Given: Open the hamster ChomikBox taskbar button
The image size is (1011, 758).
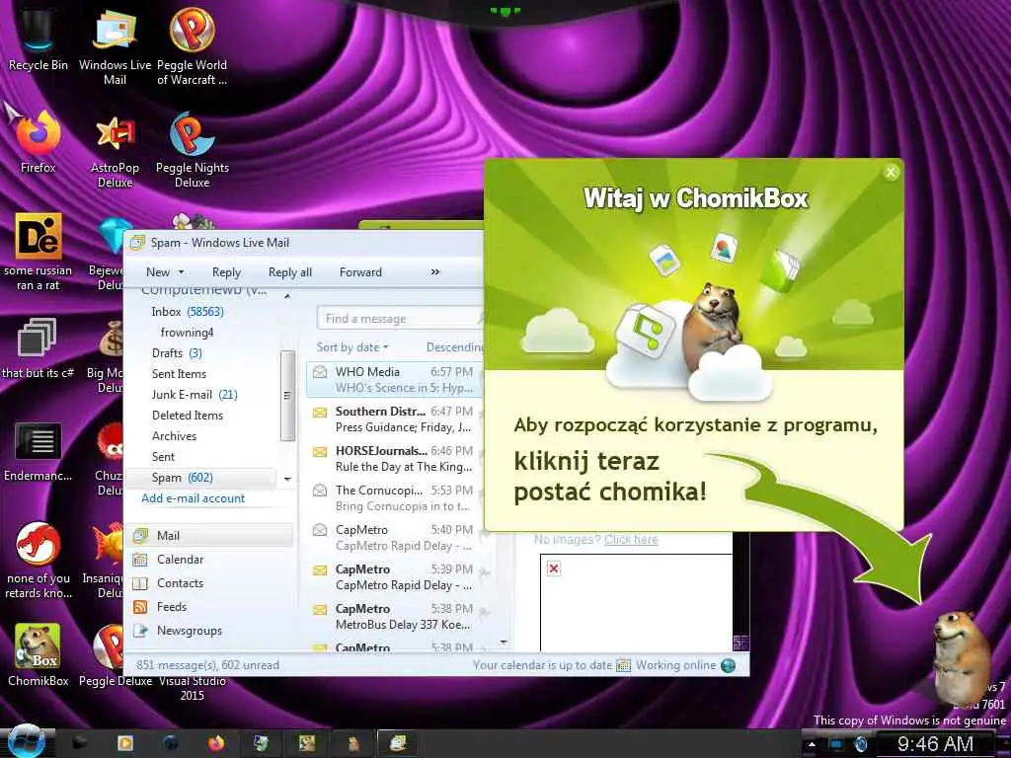Looking at the screenshot, I should tap(353, 743).
